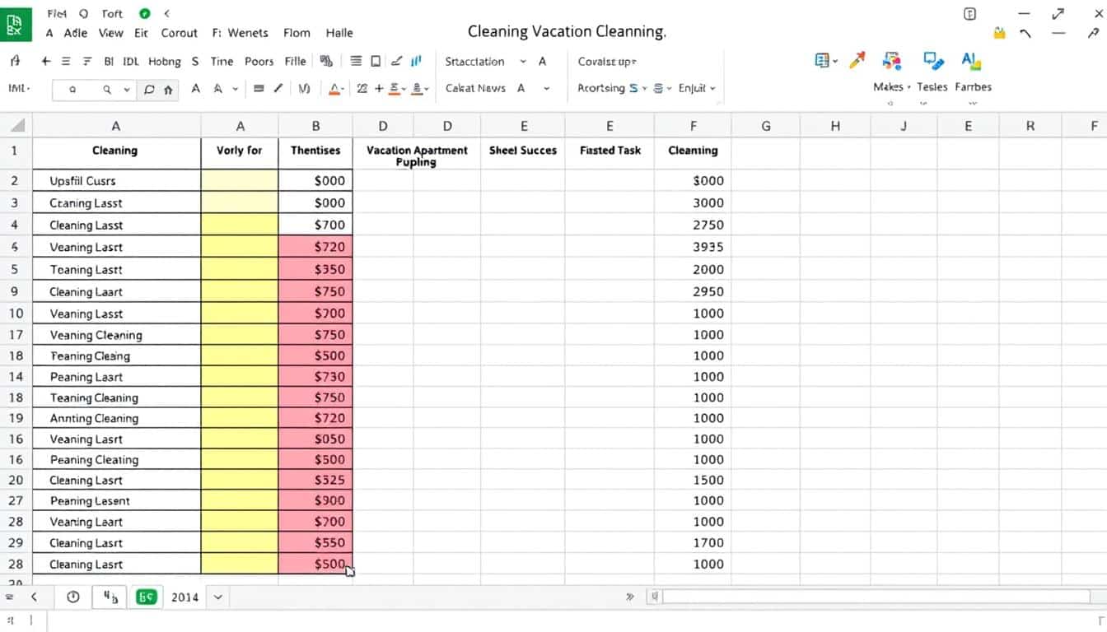Click the left arrow icon beside Toft
The image size is (1107, 632).
pos(167,13)
